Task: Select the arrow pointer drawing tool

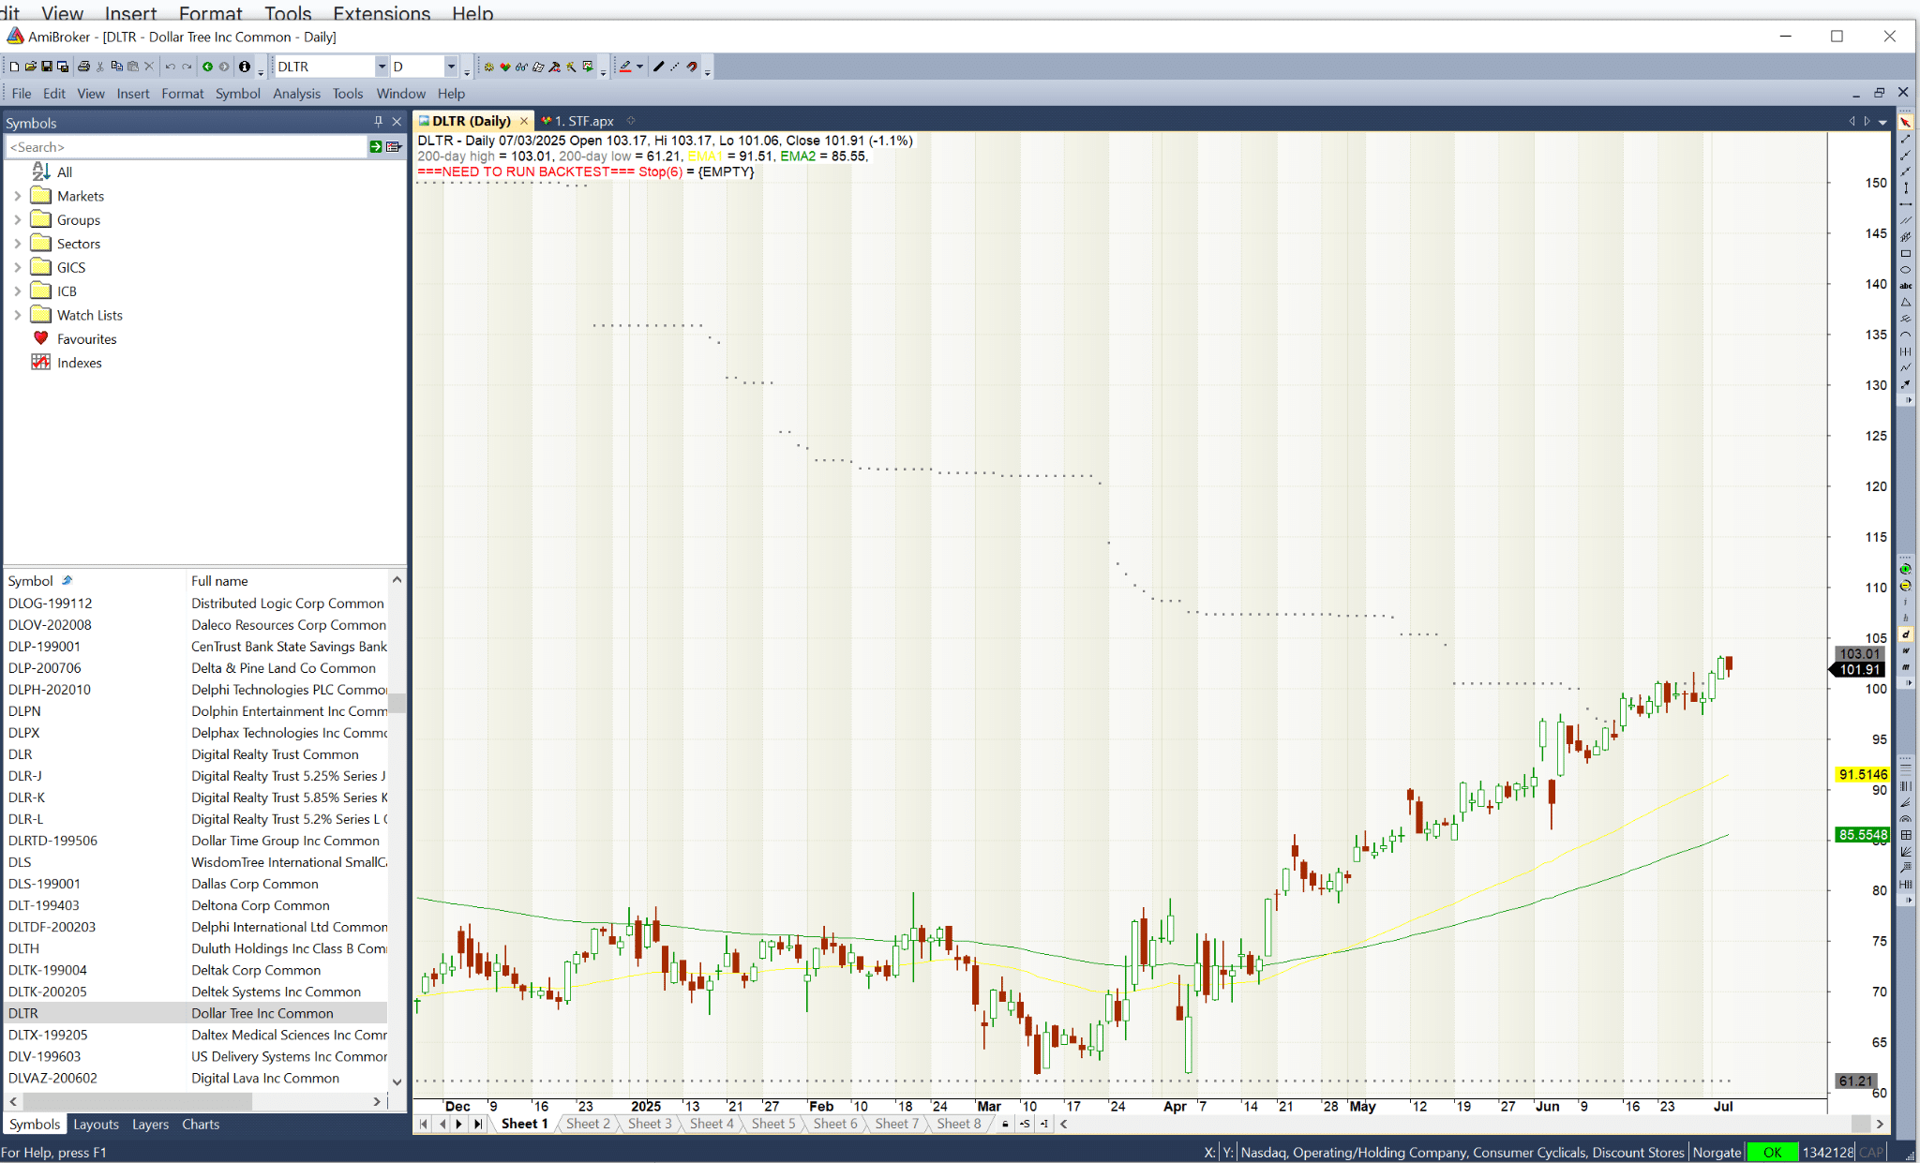Action: click(1905, 123)
